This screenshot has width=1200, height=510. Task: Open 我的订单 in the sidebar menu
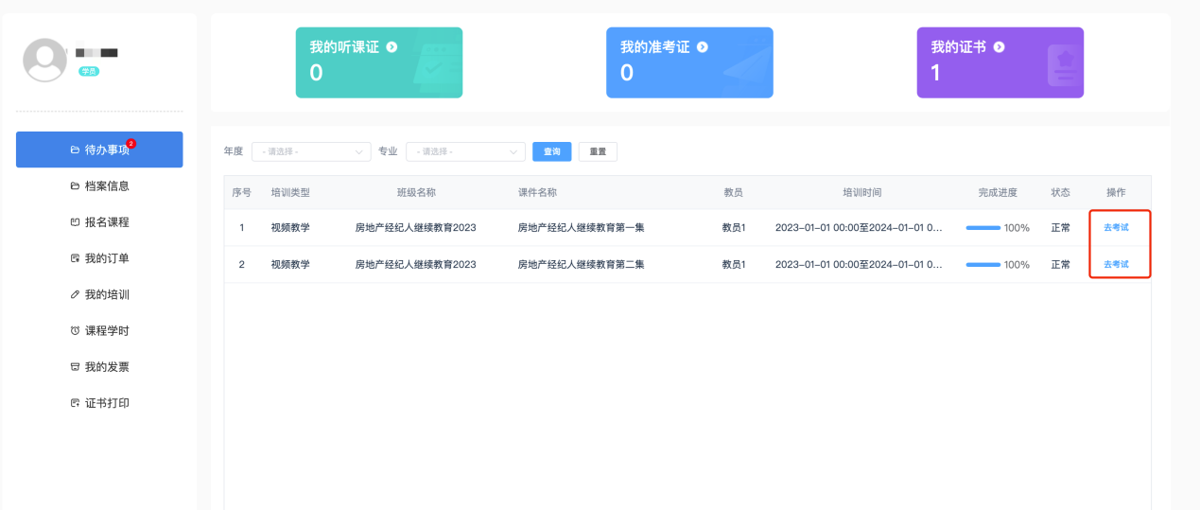coord(106,258)
